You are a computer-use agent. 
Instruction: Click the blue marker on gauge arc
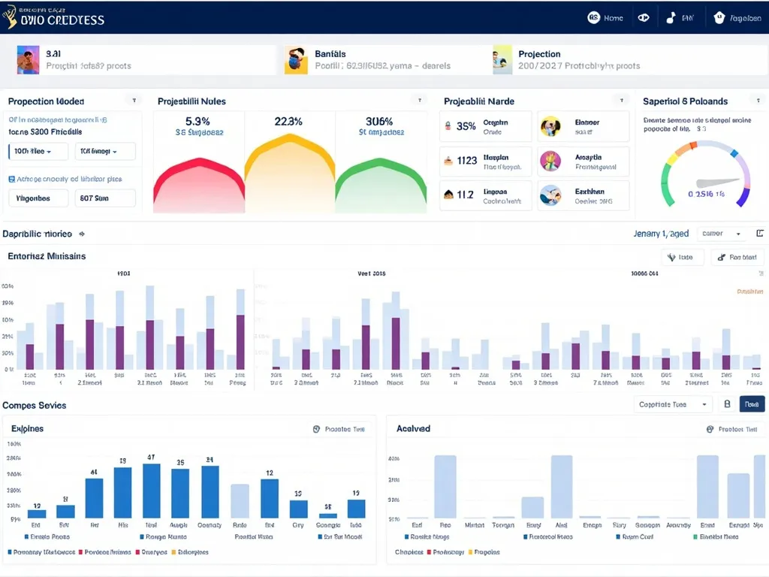point(734,153)
